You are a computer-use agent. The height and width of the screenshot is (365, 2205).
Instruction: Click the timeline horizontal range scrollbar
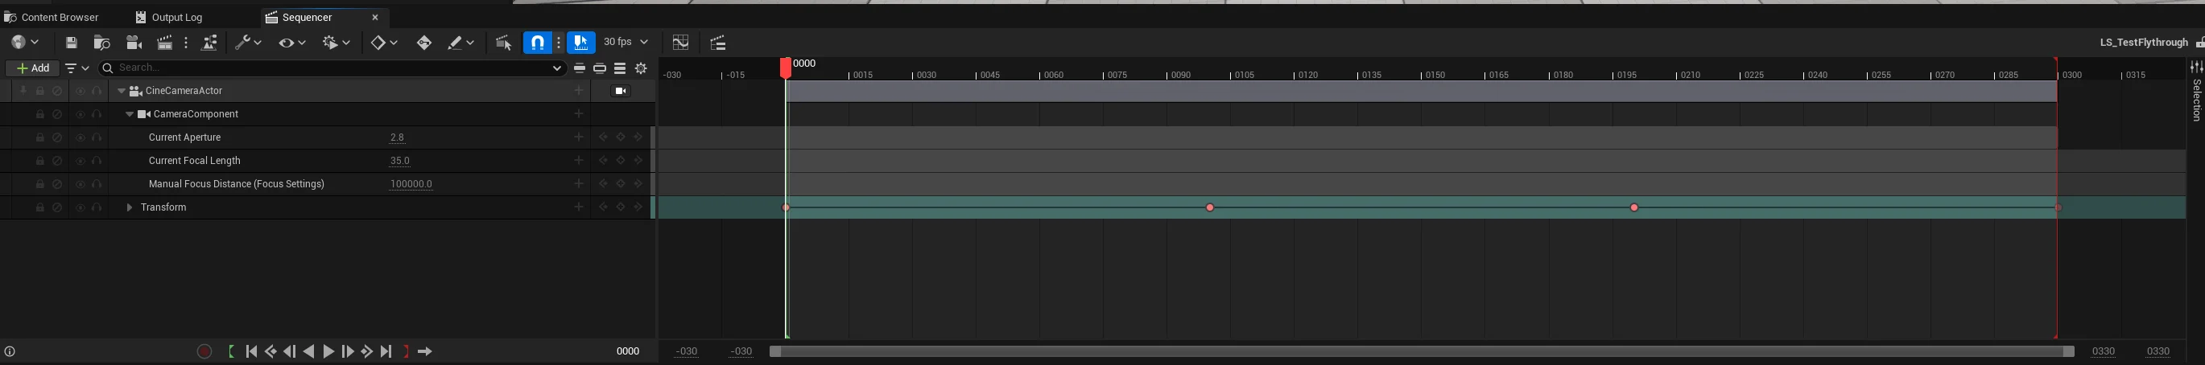tap(1421, 351)
